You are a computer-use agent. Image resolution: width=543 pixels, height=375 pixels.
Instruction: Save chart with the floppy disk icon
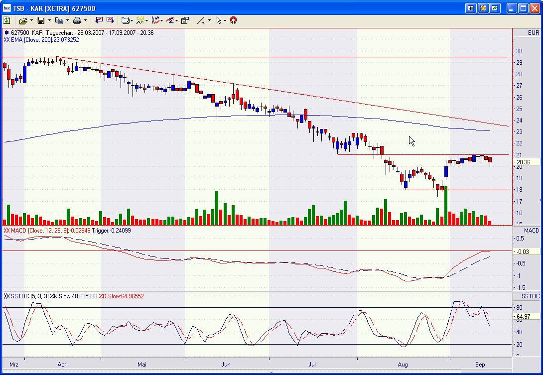click(41, 21)
